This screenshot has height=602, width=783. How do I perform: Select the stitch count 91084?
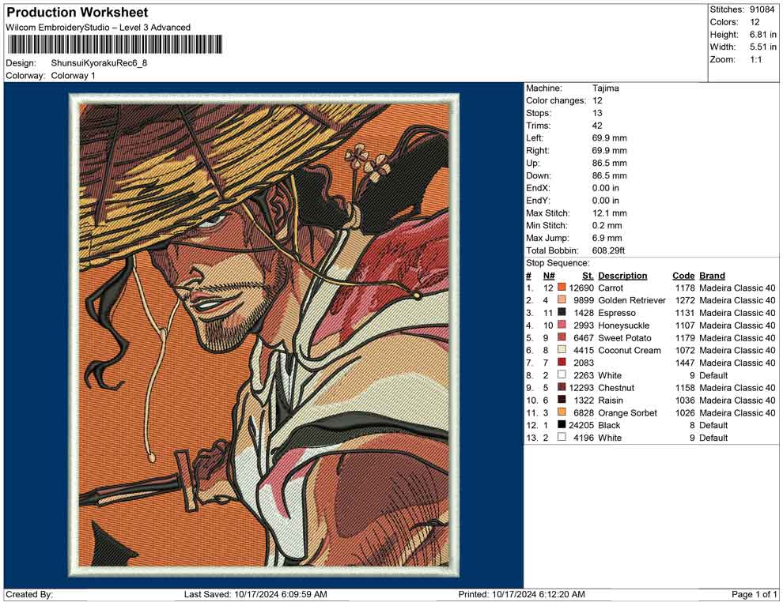[x=762, y=9]
